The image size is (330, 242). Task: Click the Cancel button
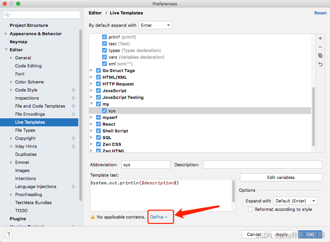point(254,234)
